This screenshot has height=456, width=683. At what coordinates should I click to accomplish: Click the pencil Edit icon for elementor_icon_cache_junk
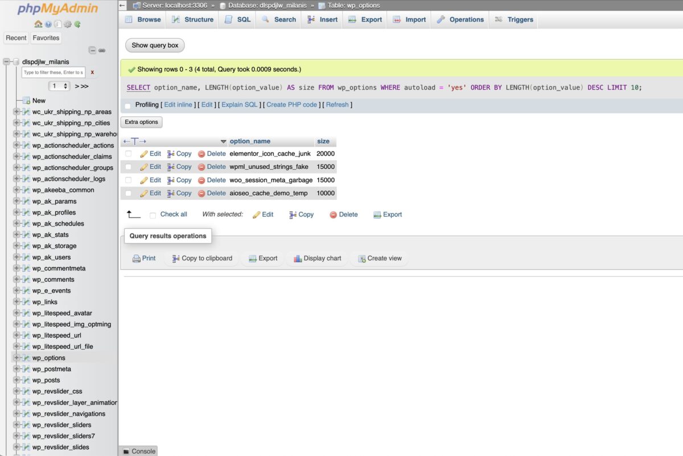(x=144, y=154)
